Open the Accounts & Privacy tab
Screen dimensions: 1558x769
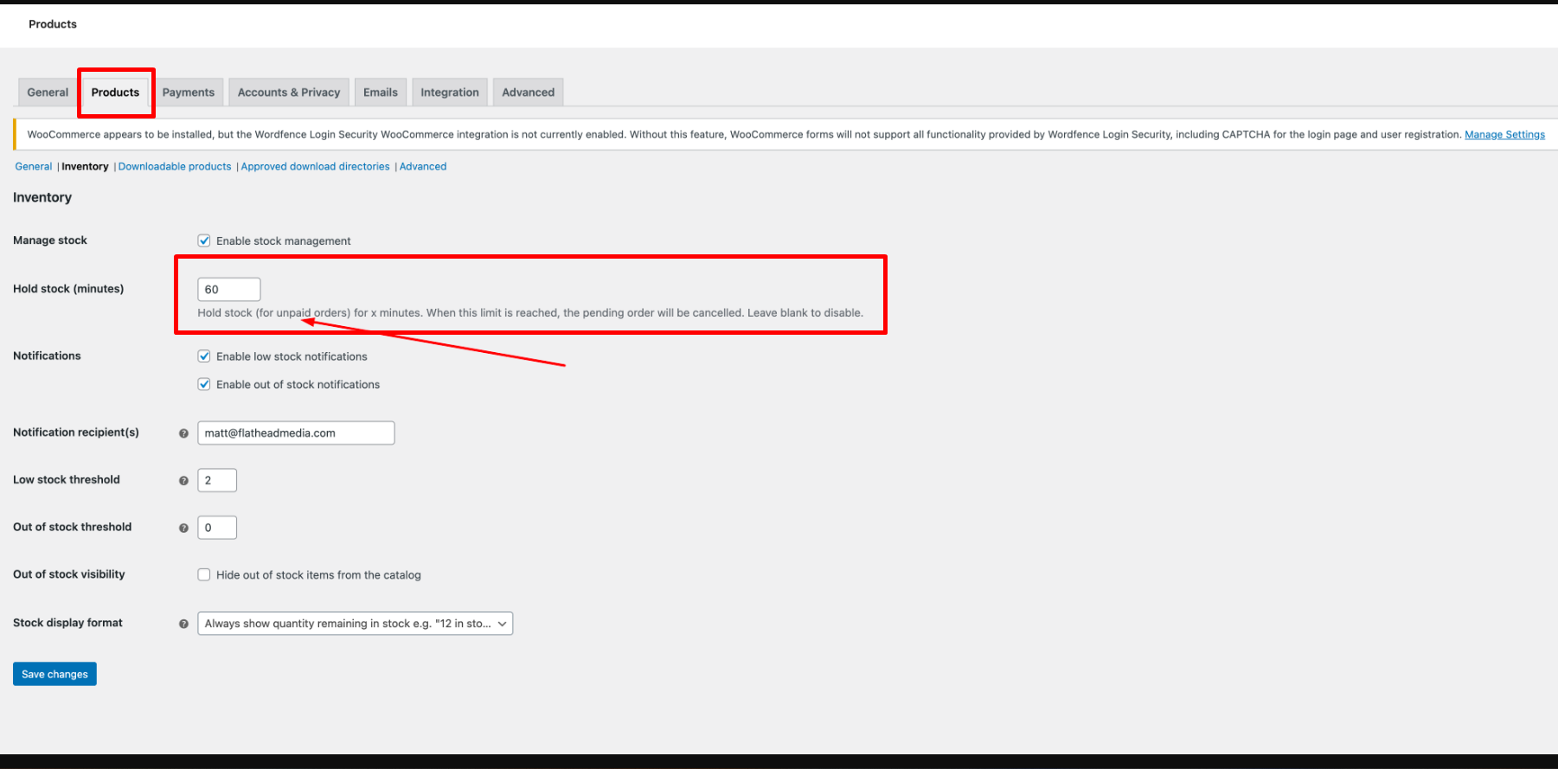coord(289,93)
